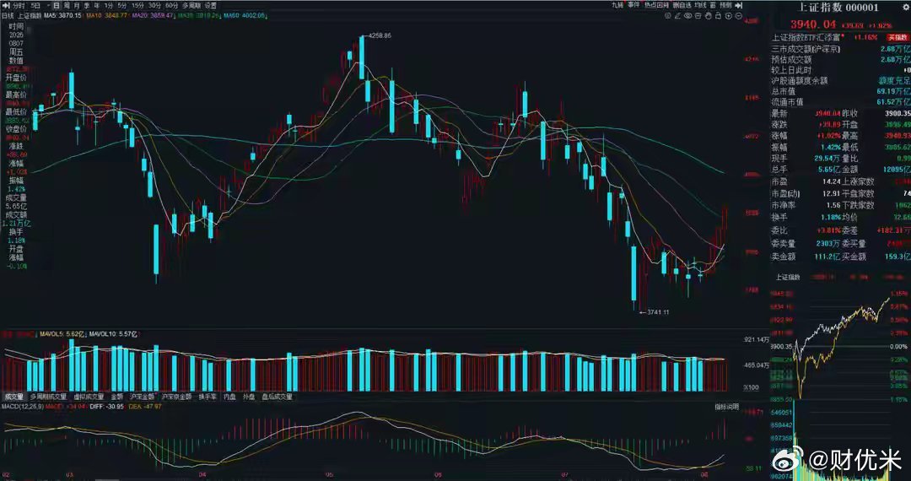Click the collapse-left arrow icon before 分时
Screen dimensions: 911x481
click(7, 5)
